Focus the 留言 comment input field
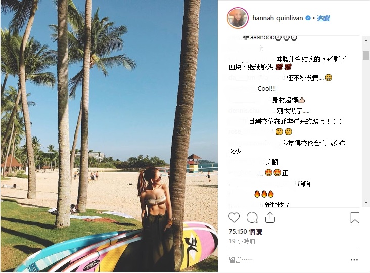 click(288, 260)
